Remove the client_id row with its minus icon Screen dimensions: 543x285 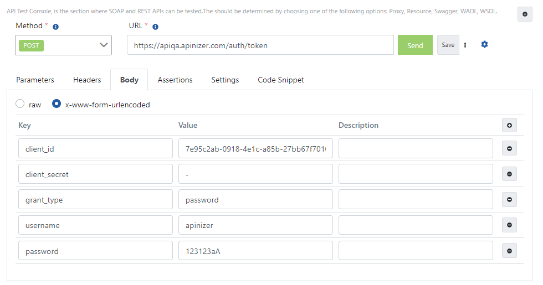509,149
